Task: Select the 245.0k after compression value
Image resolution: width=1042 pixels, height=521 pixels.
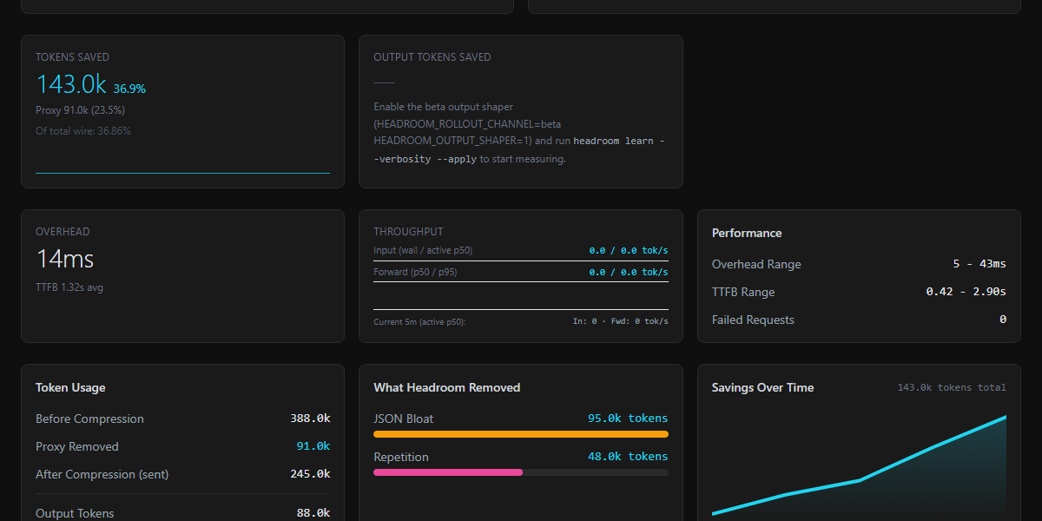Action: point(310,474)
